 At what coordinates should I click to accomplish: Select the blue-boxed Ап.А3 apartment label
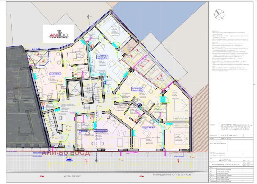(x=137, y=89)
